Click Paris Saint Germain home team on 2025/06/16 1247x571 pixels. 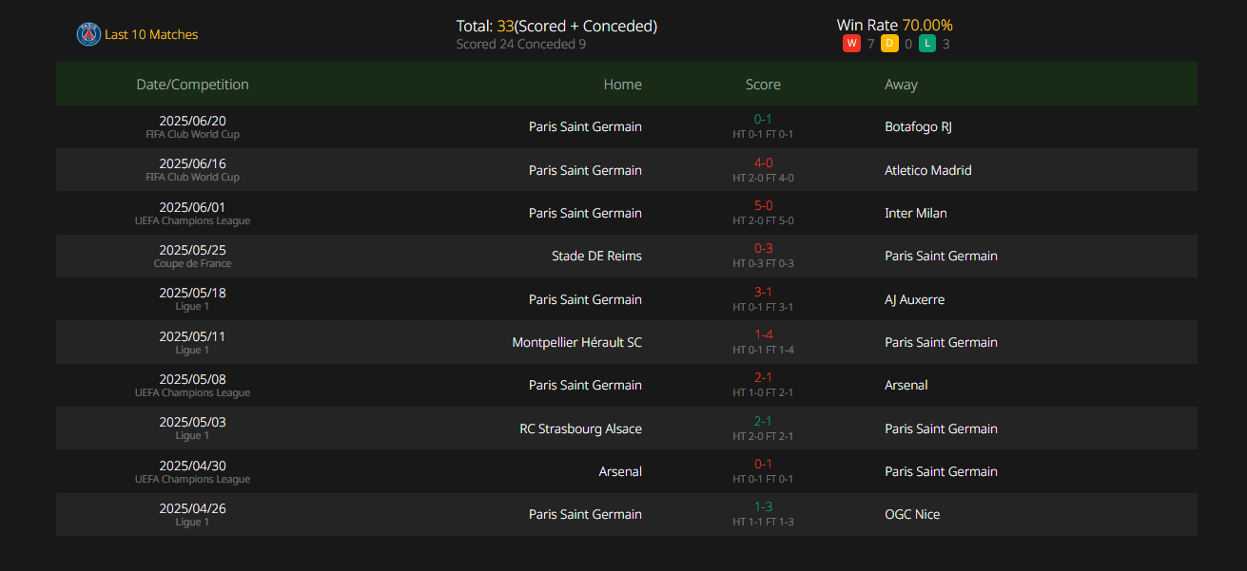click(x=585, y=170)
